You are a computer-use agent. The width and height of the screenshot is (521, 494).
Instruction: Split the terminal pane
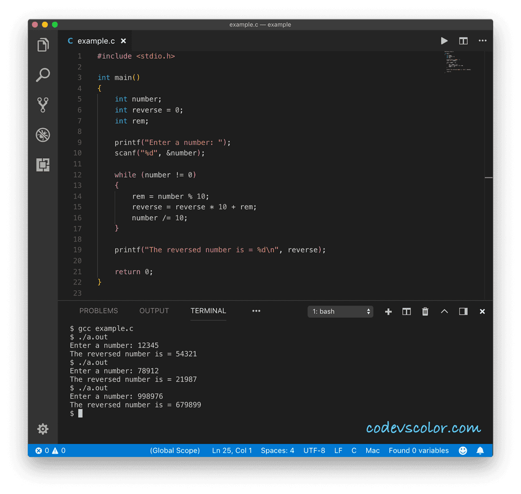point(406,311)
